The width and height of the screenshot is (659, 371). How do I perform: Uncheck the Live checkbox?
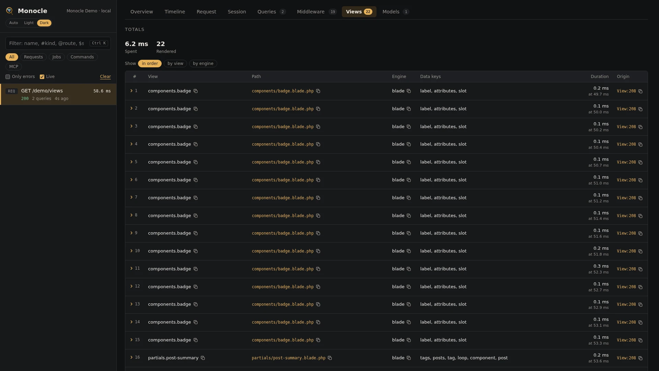[42, 77]
